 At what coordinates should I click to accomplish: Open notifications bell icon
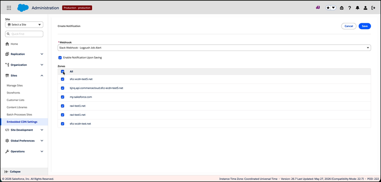click(357, 8)
